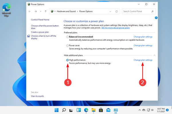Screen dimensions: 172x114
Task: Open the blue Help question mark
Action: pyautogui.click(x=156, y=18)
